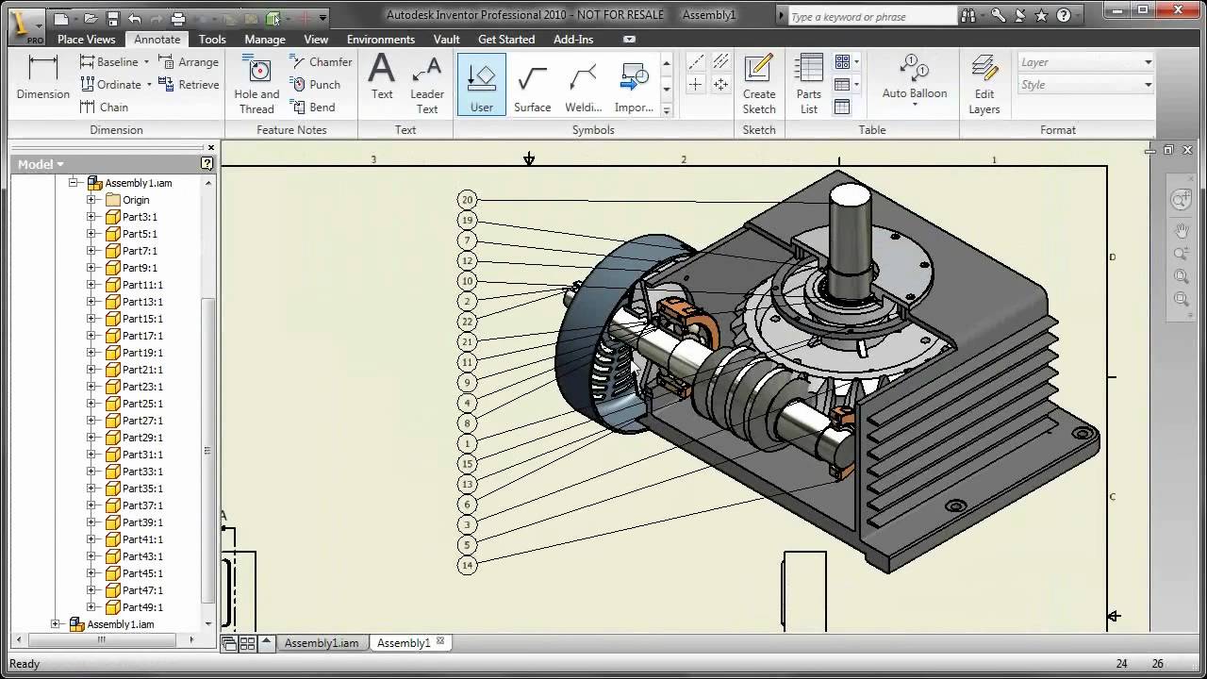This screenshot has height=679, width=1207.
Task: Select the Surface texture symbol
Action: [x=533, y=85]
